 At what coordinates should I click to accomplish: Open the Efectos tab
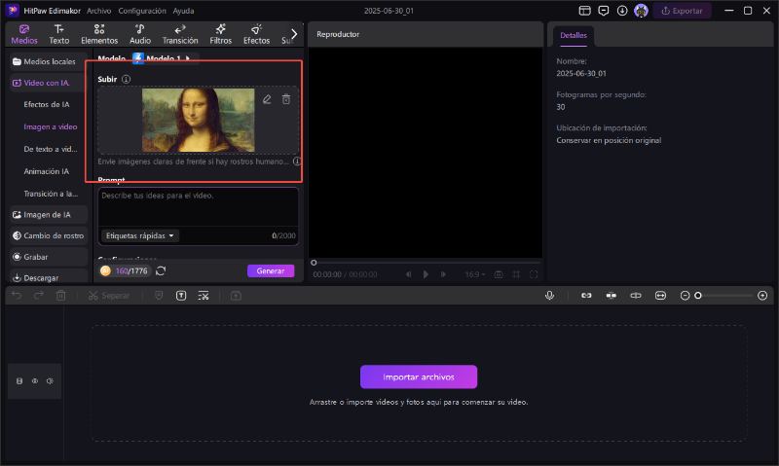click(x=256, y=34)
